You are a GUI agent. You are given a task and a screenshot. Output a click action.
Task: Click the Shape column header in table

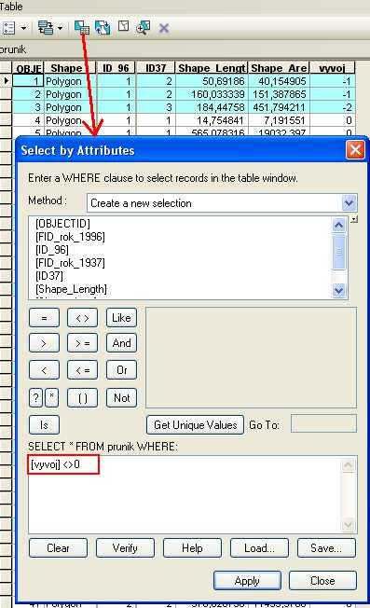coord(70,68)
